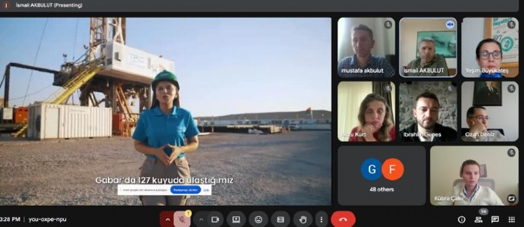524x227 pixels.
Task: Unmute the microphone in the call bar
Action: 182,220
